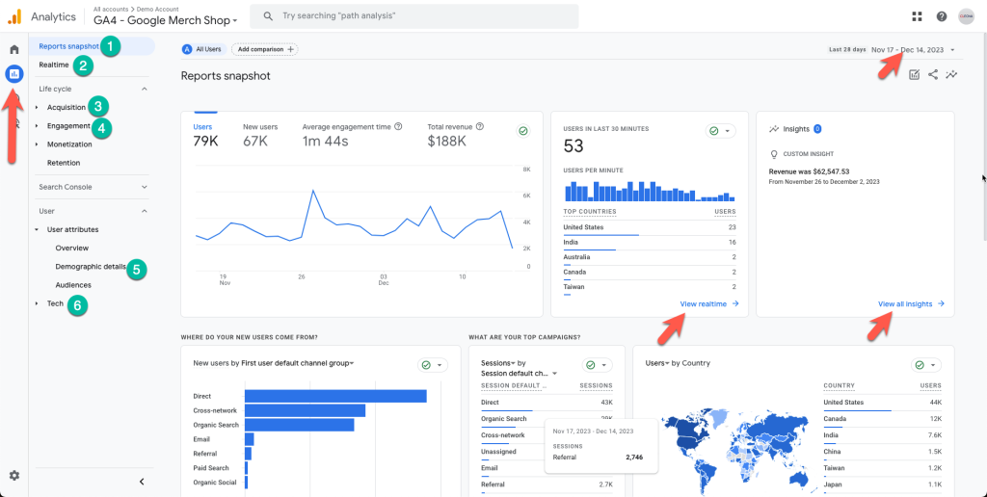Expand the Acquisition tree item
This screenshot has height=497, width=987.
[x=38, y=108]
